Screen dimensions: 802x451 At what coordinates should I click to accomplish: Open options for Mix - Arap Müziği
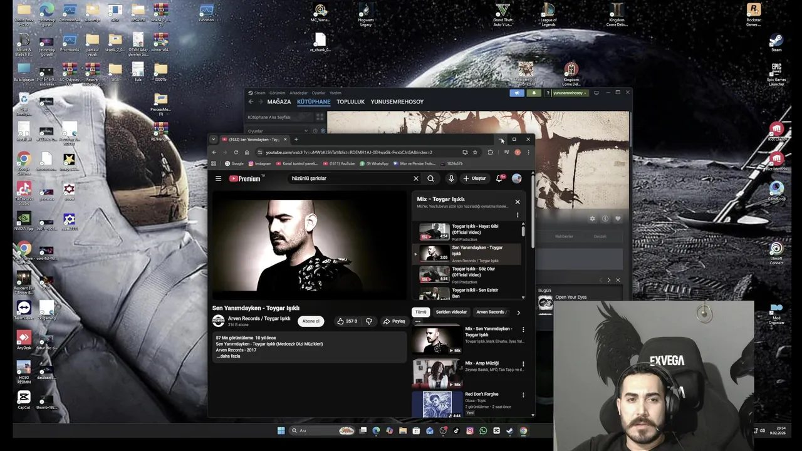[523, 364]
